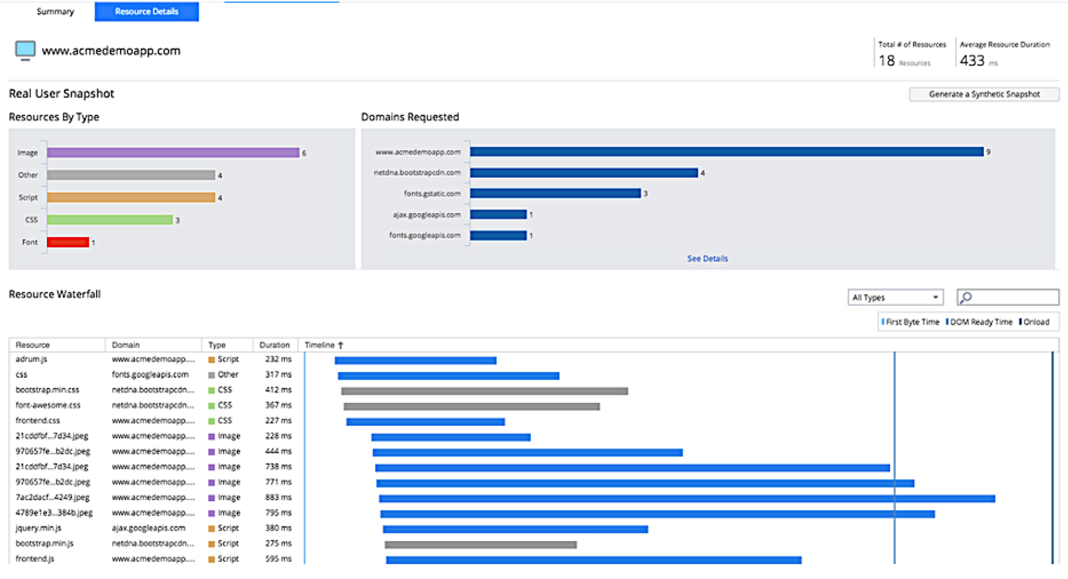Sort by Duration column header
1068x579 pixels.
tap(275, 345)
